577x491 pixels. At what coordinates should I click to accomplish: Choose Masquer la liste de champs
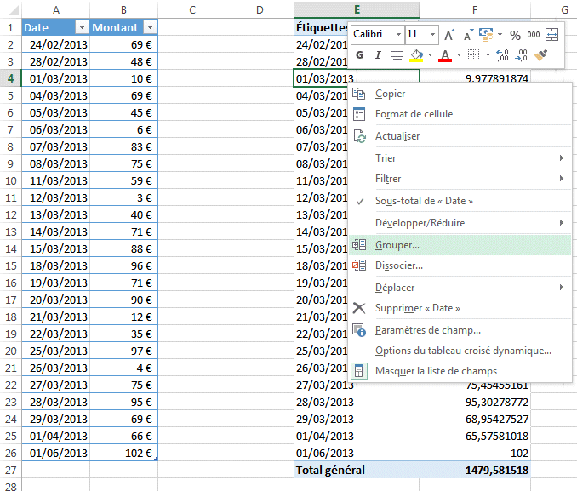click(460, 371)
